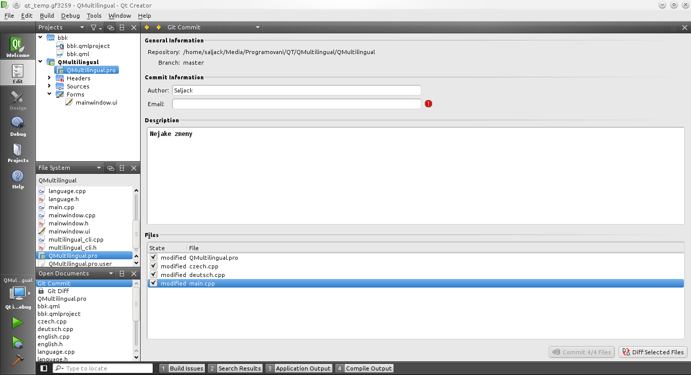Click the commit Description text area
691x375 pixels.
click(x=415, y=176)
